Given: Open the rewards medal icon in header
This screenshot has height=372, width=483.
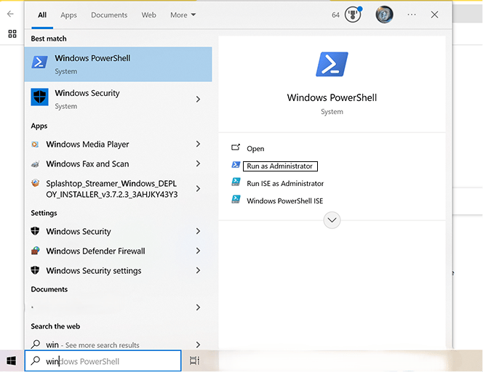Looking at the screenshot, I should point(353,15).
